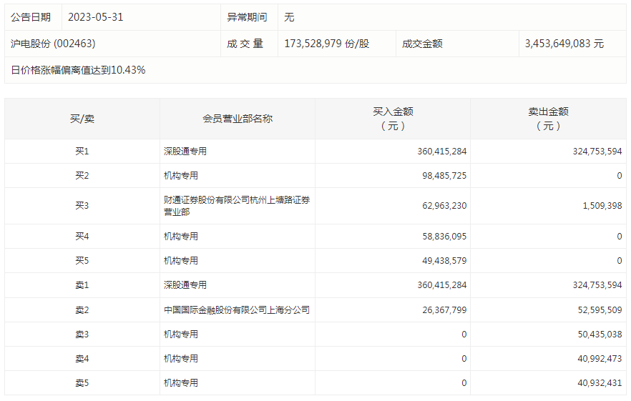Click 深股通专用 in the 买1 row
This screenshot has height=401, width=631.
coord(185,152)
